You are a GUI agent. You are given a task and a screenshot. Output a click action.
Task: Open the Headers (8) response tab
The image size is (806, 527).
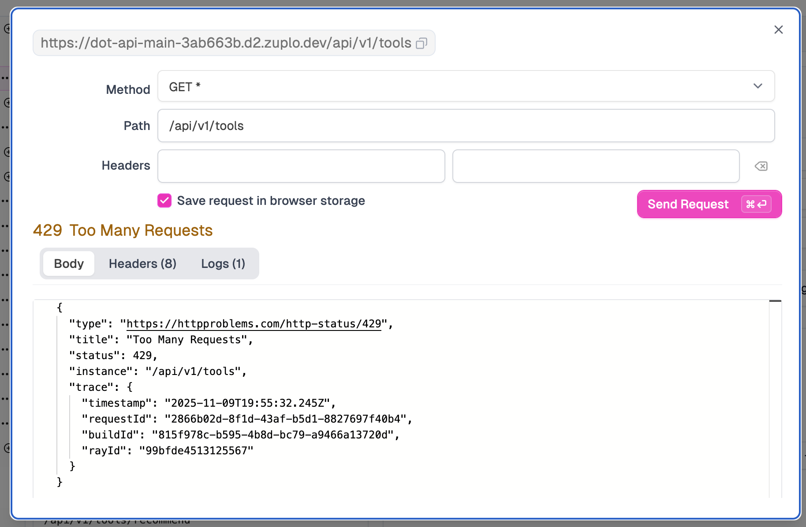(x=142, y=263)
